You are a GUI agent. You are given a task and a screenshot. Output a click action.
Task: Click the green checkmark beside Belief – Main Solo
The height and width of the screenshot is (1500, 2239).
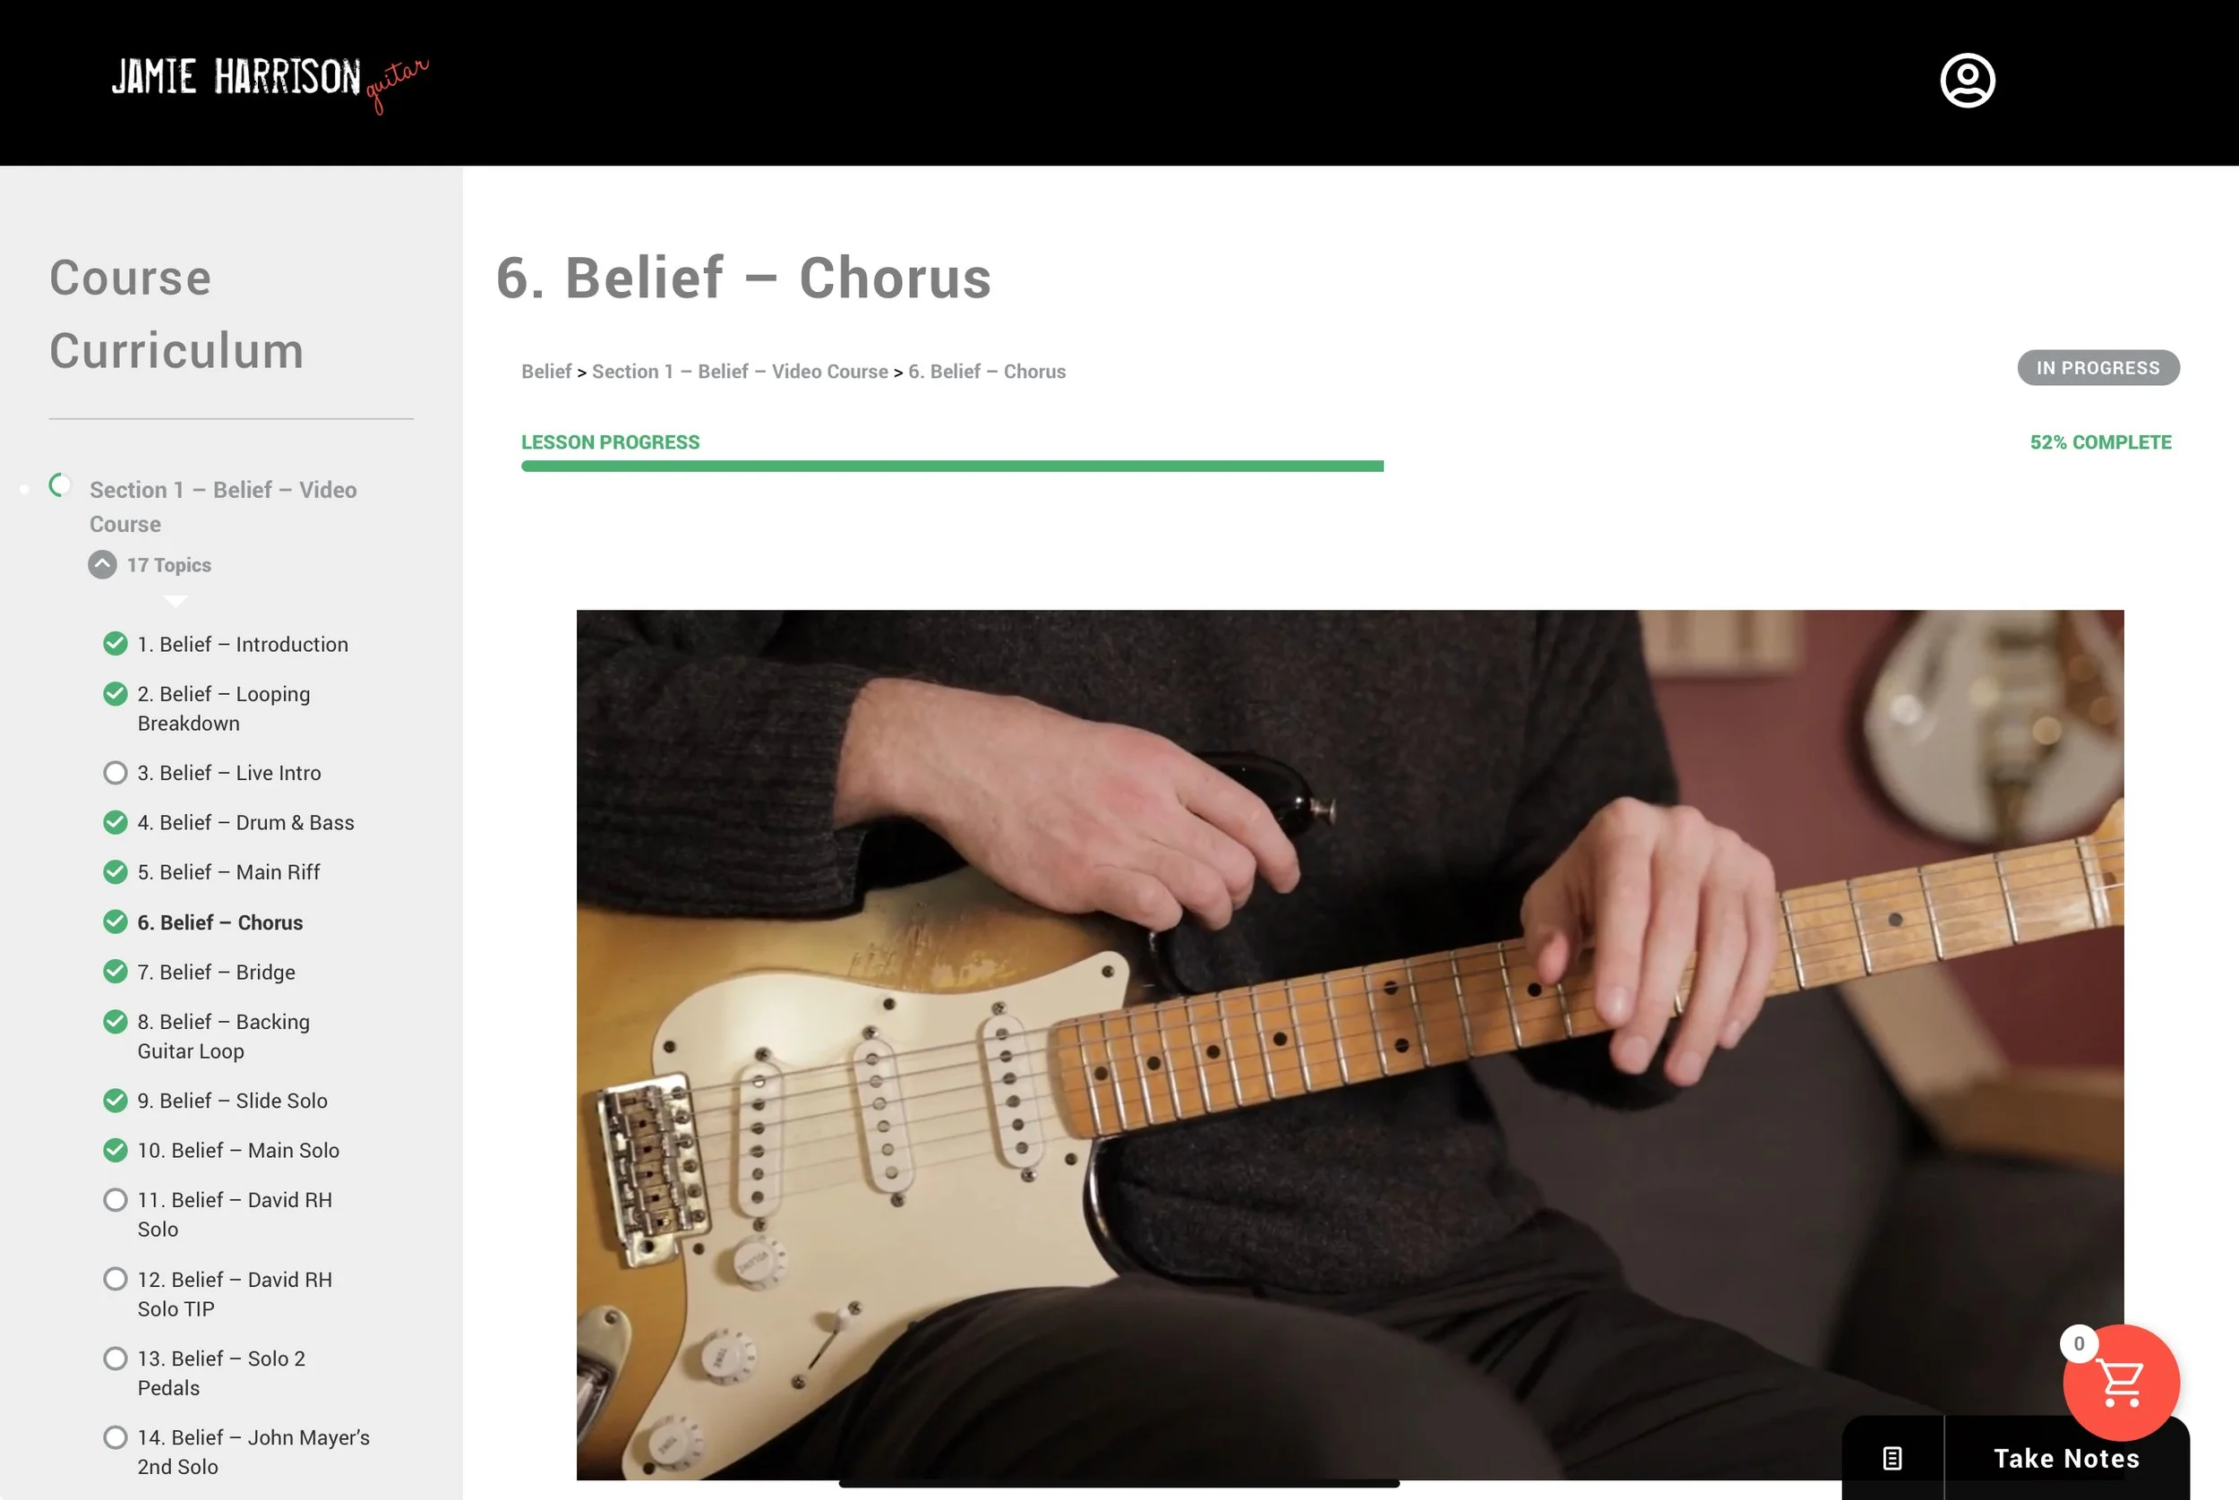(116, 1150)
